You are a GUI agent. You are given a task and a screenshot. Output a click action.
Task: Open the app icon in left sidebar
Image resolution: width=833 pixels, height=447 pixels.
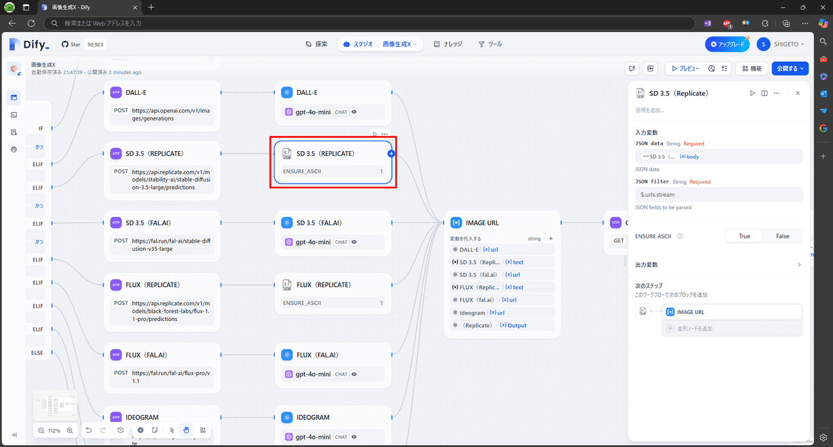click(14, 69)
